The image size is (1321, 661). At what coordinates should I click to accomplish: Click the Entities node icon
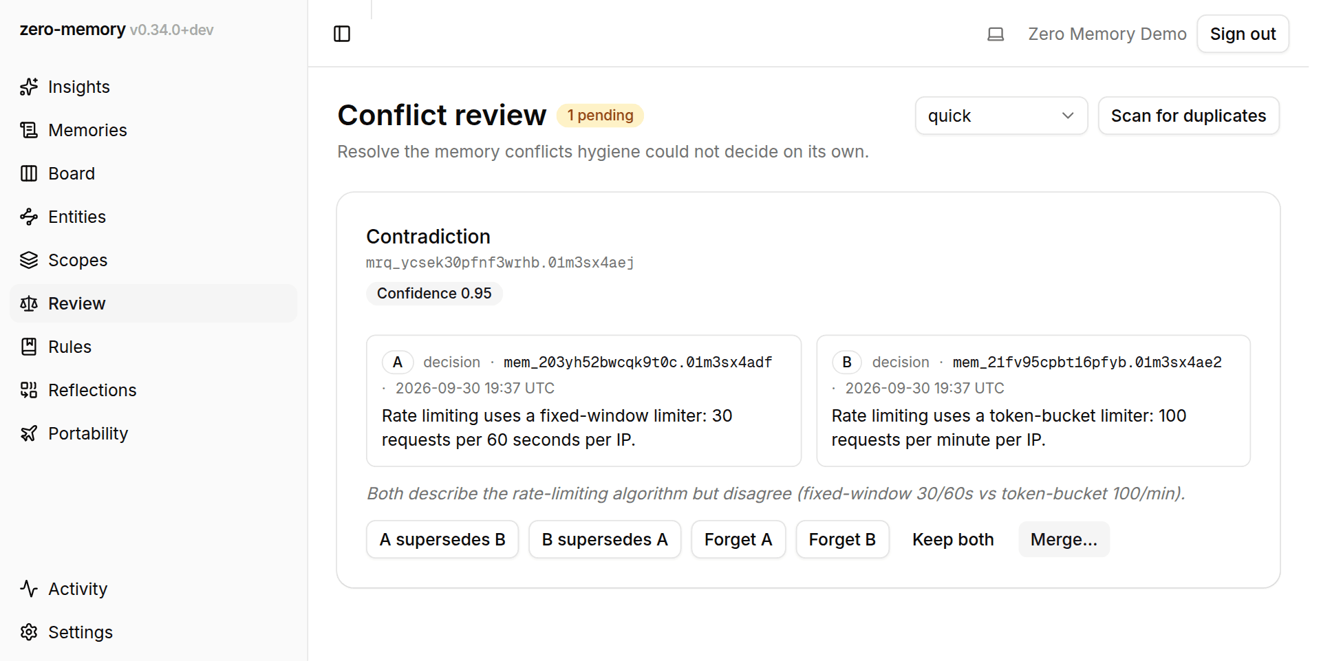[29, 217]
